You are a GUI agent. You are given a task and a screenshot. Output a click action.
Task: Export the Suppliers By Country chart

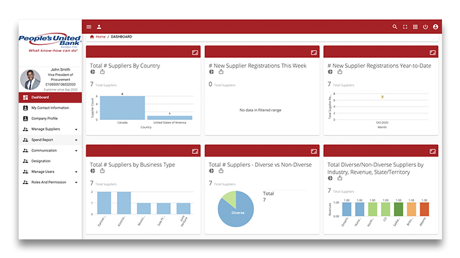tap(102, 72)
